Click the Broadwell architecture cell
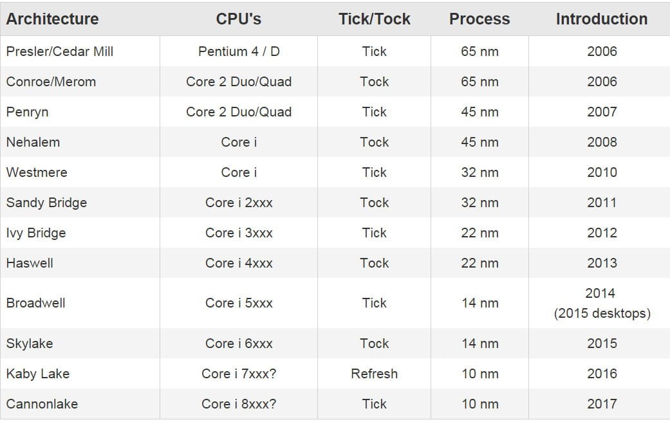The width and height of the screenshot is (670, 422). 36,303
